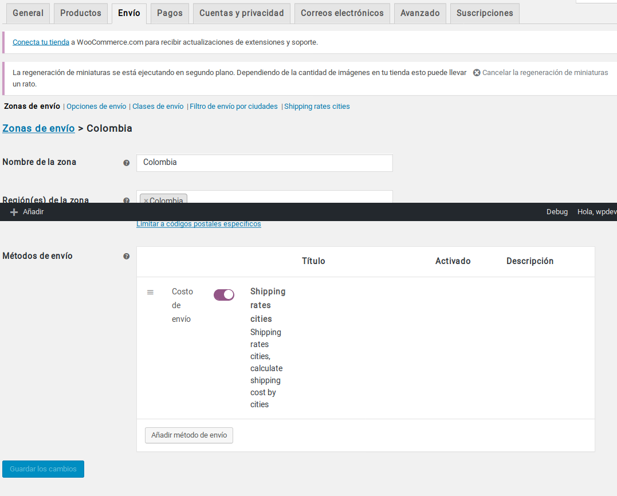Click the Shipping rates cities method title

pyautogui.click(x=268, y=305)
